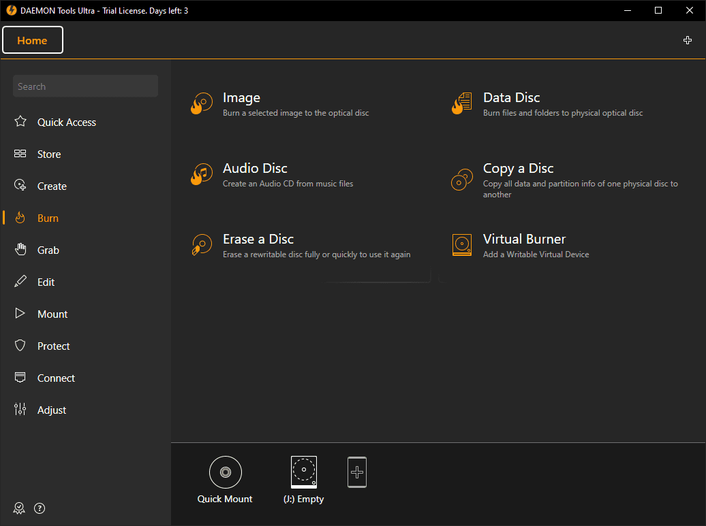Click the Burn Image disc icon
This screenshot has width=706, height=526.
[x=202, y=104]
